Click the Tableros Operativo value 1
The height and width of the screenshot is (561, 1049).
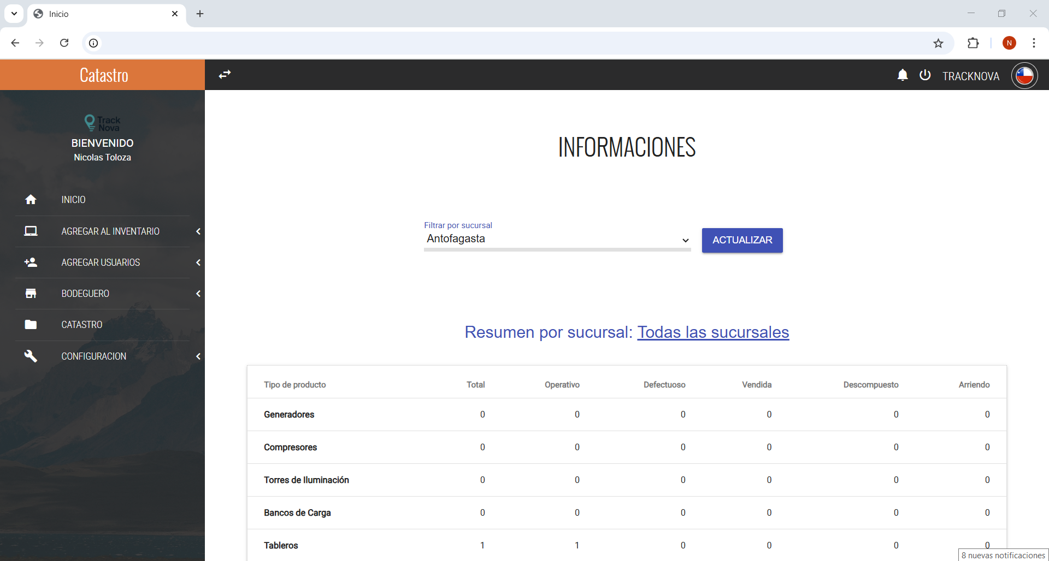577,546
